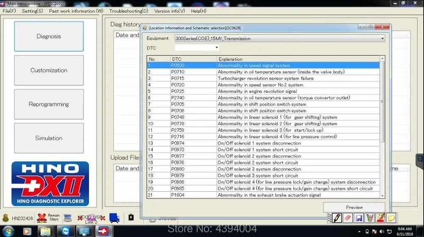Sort by the No. column header

pyautogui.click(x=159, y=59)
